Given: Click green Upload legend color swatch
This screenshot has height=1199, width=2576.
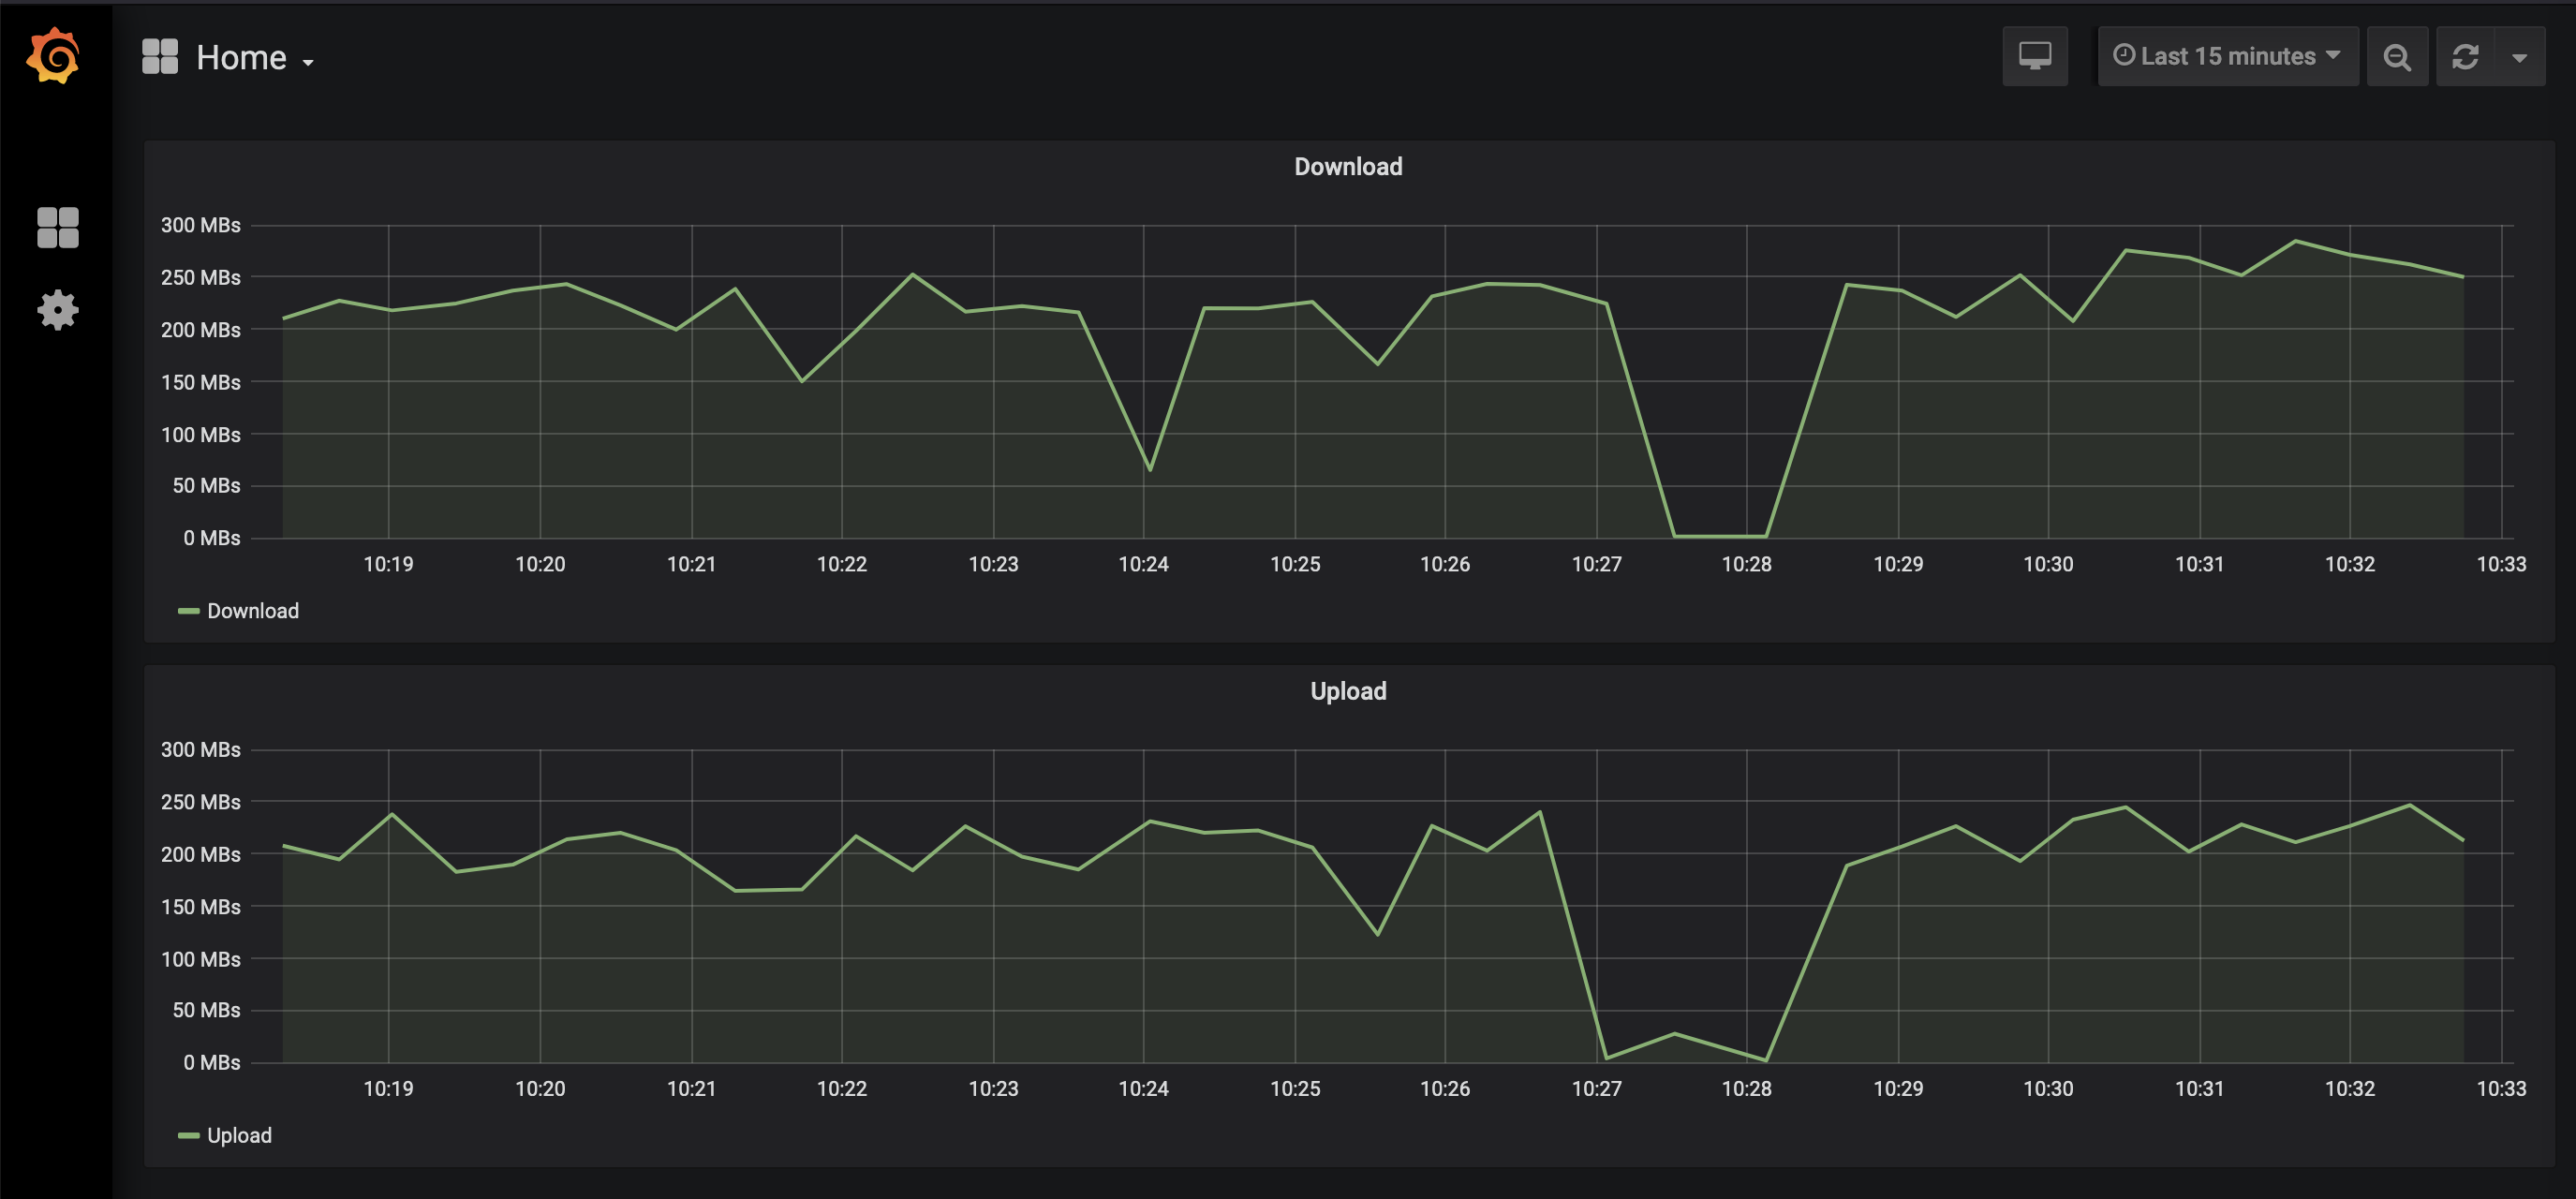Looking at the screenshot, I should pyautogui.click(x=188, y=1136).
